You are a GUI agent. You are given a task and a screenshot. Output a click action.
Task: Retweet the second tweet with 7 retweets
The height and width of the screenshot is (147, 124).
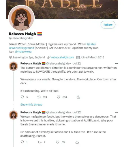coord(40,142)
